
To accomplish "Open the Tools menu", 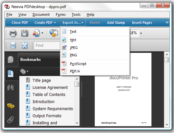I will click(x=76, y=14).
